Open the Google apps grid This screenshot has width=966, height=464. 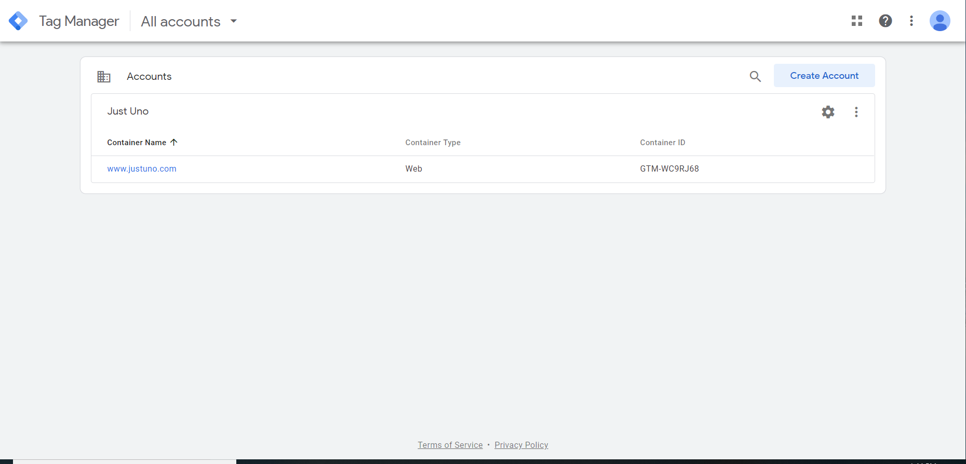[857, 21]
